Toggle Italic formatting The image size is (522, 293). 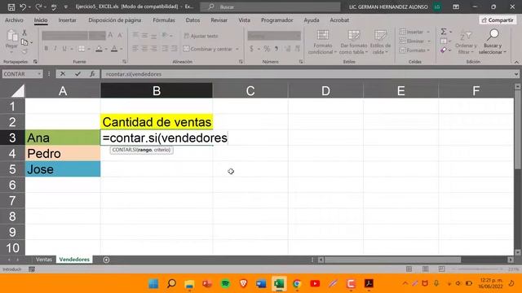55,49
